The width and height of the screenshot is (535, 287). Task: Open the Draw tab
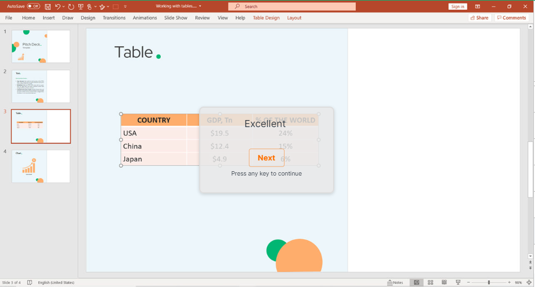[x=67, y=18]
